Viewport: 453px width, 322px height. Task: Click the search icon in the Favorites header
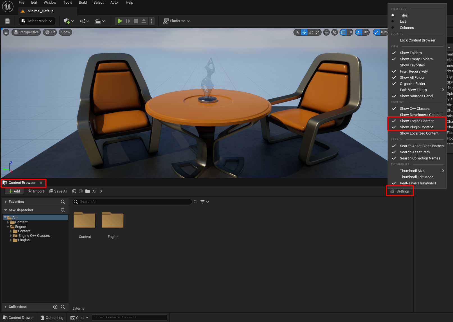(x=63, y=202)
